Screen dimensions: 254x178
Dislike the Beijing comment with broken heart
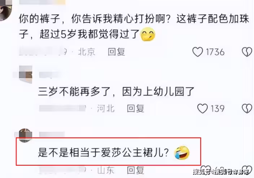[247, 52]
